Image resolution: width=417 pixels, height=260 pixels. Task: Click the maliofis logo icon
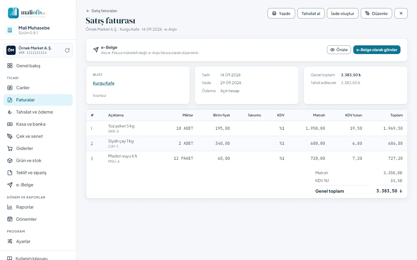[13, 13]
